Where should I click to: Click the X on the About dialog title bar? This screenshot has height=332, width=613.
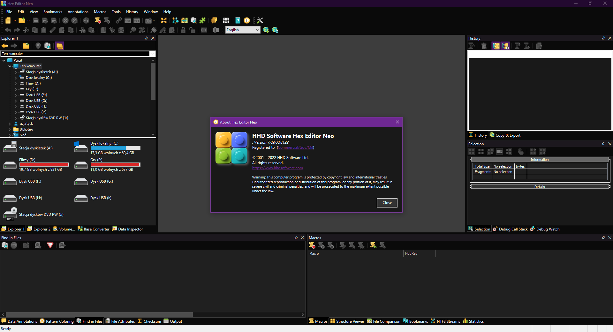[397, 122]
